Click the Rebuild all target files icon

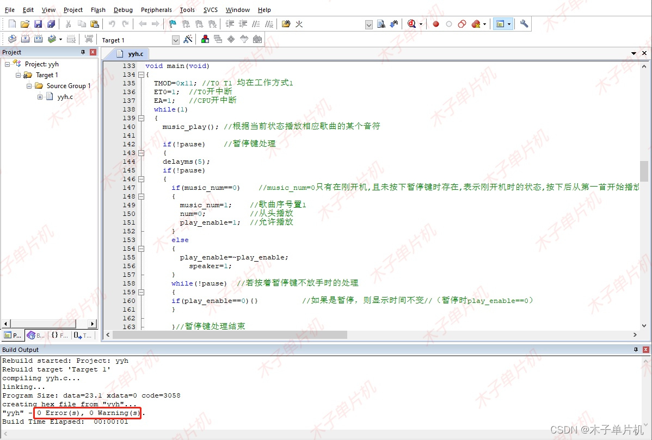coord(38,39)
